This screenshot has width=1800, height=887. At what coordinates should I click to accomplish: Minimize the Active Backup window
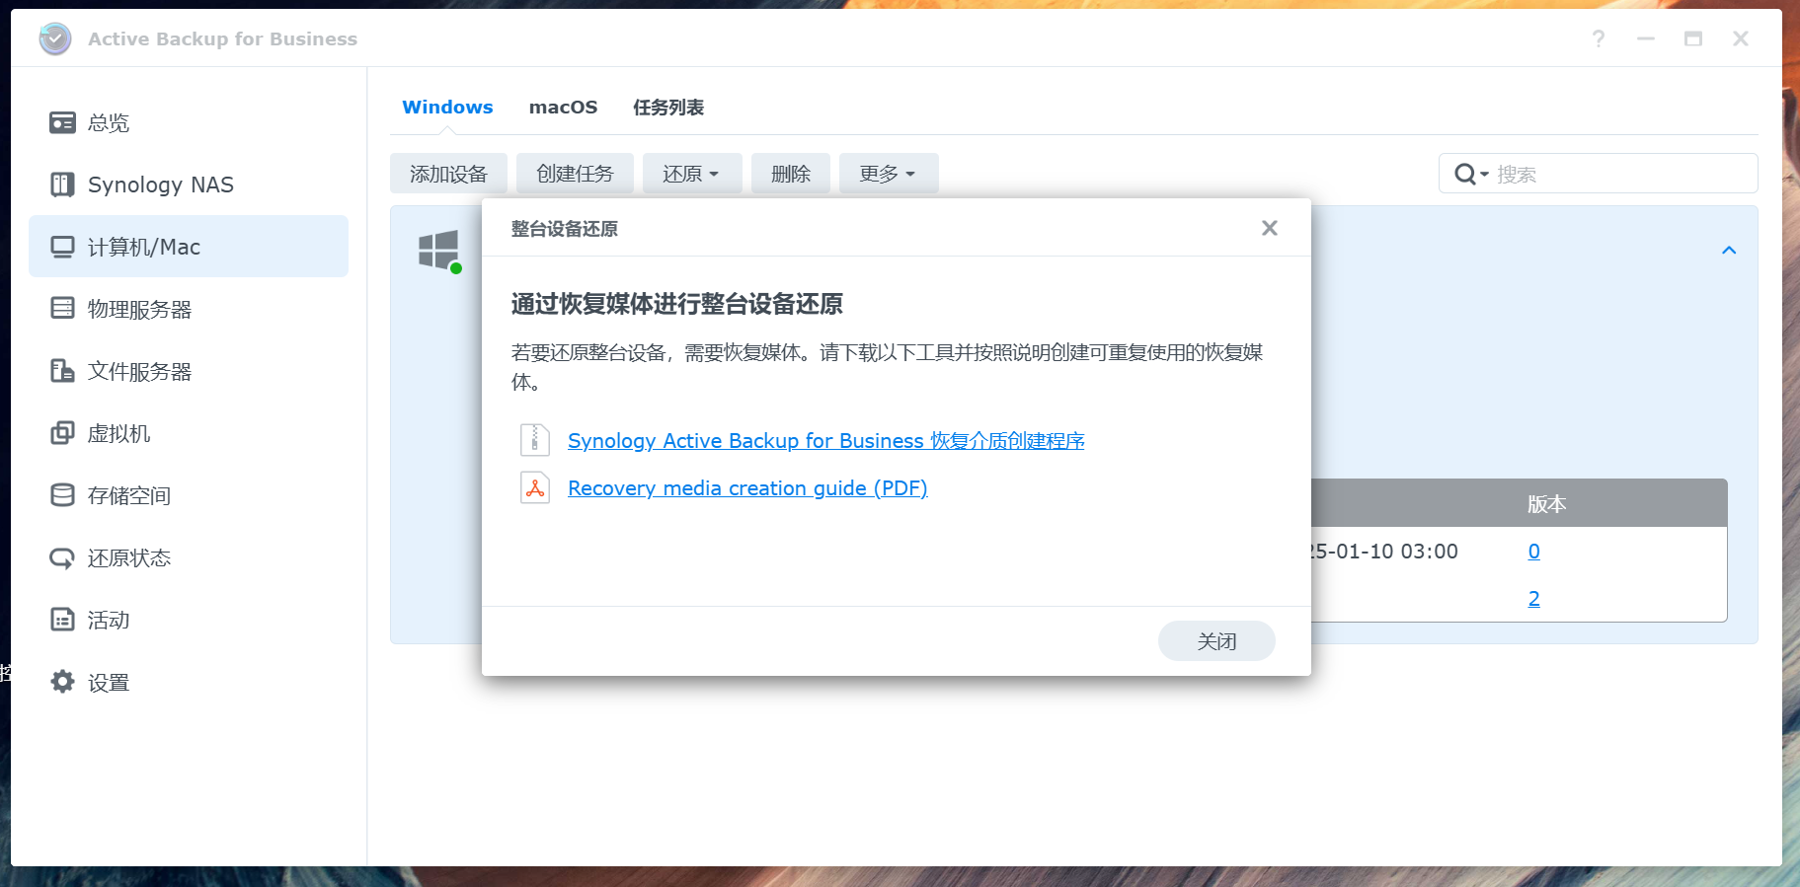click(x=1646, y=38)
